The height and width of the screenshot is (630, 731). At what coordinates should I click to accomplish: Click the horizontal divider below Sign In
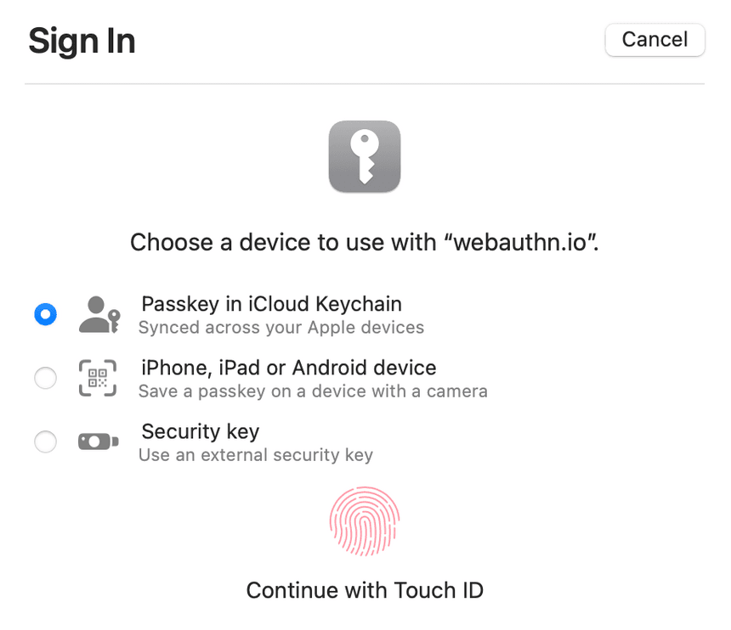click(x=365, y=84)
